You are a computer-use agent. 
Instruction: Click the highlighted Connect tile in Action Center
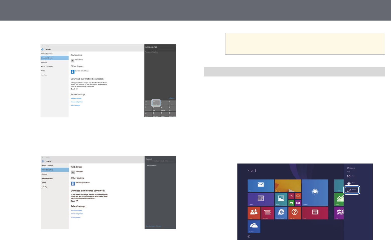tap(156, 103)
